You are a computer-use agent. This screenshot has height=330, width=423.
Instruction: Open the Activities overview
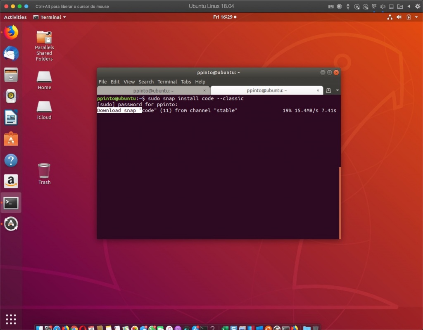tap(15, 17)
